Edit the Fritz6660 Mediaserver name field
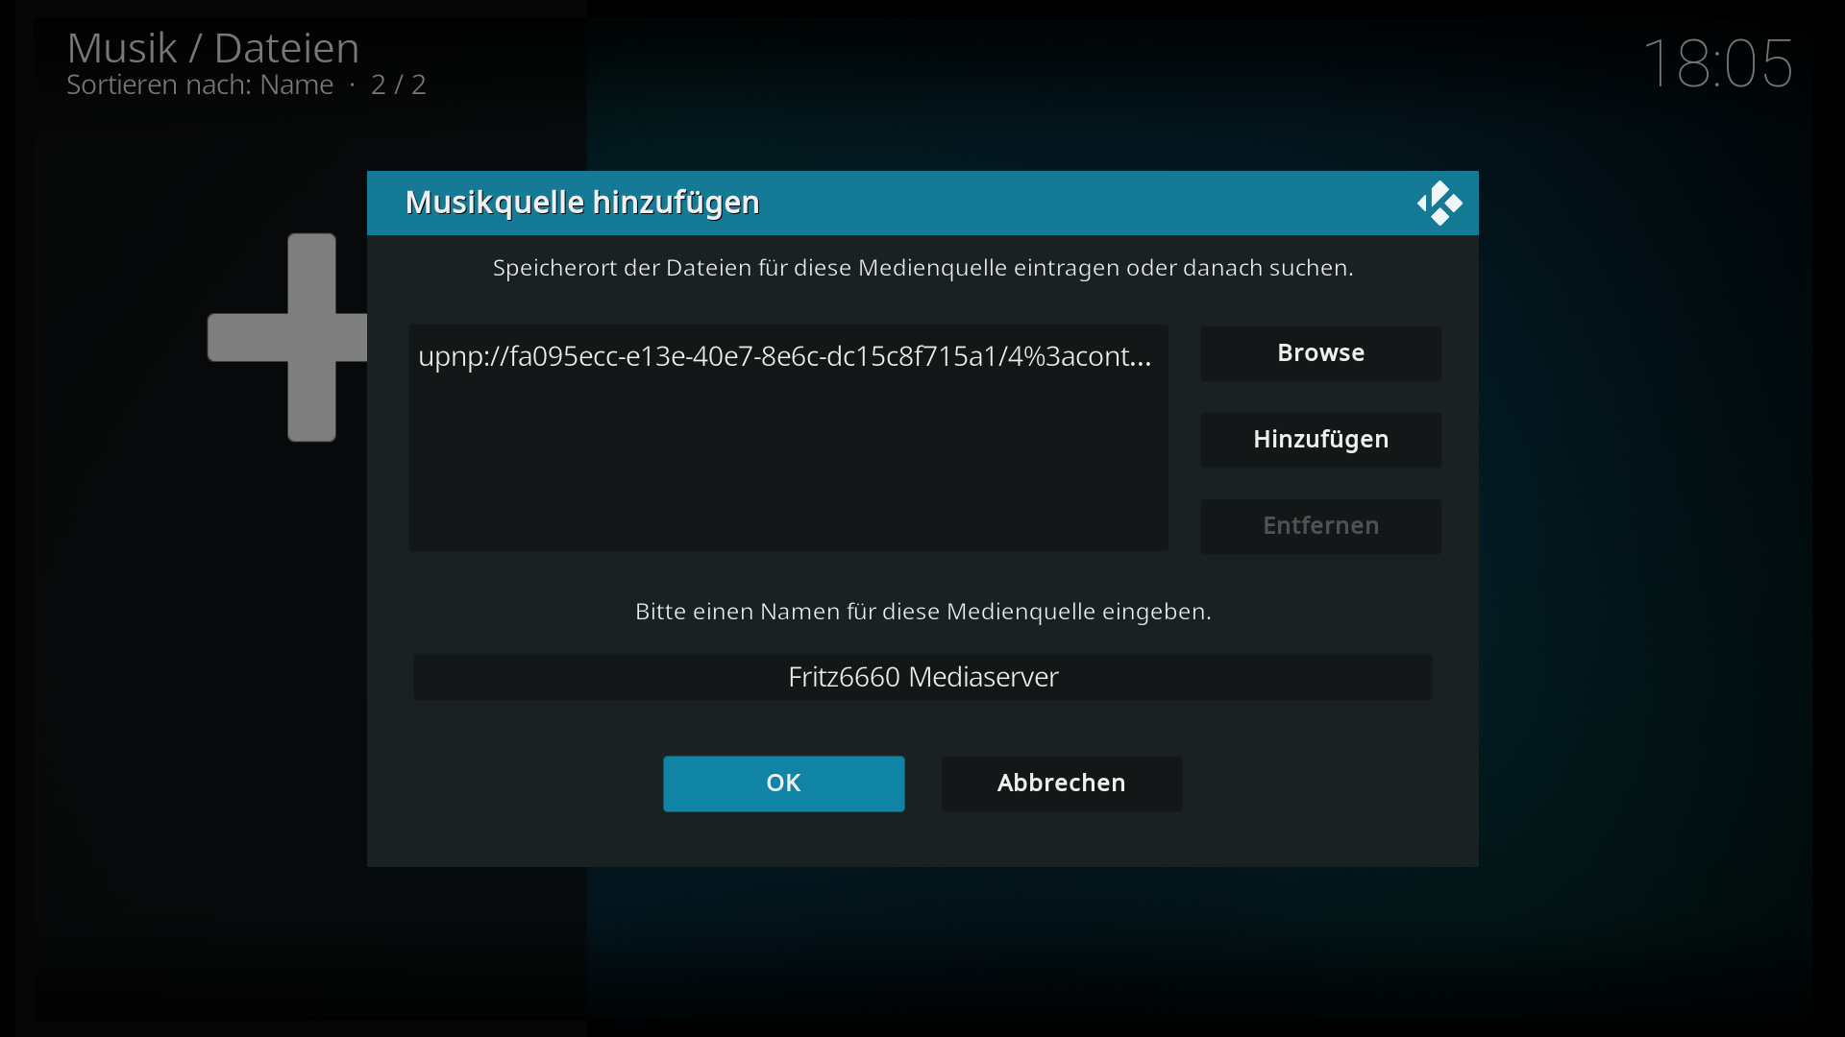The image size is (1845, 1037). [922, 677]
